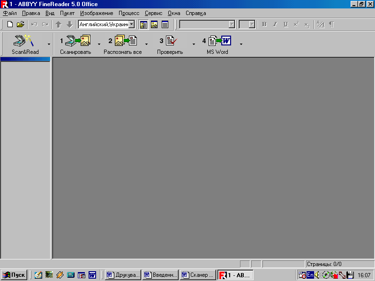375x281 pixels.
Task: Open the Вид menu
Action: pyautogui.click(x=50, y=14)
